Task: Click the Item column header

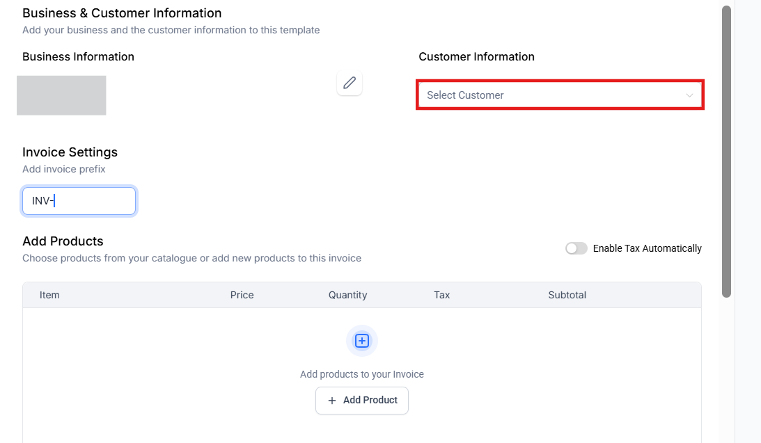Action: (49, 295)
